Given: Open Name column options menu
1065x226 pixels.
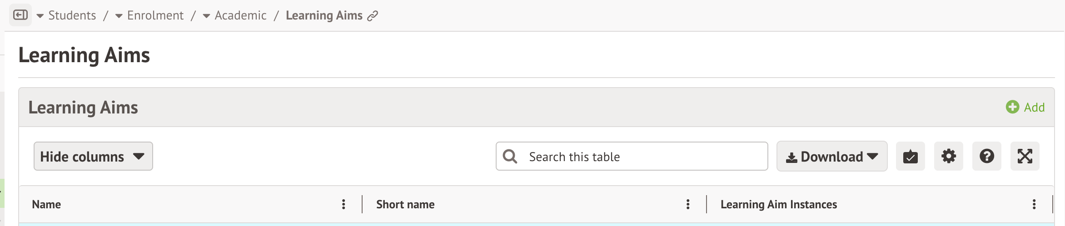Looking at the screenshot, I should click(343, 205).
